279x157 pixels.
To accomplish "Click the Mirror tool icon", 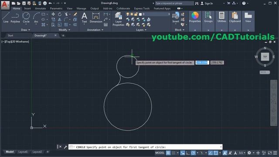I will coord(60,19).
